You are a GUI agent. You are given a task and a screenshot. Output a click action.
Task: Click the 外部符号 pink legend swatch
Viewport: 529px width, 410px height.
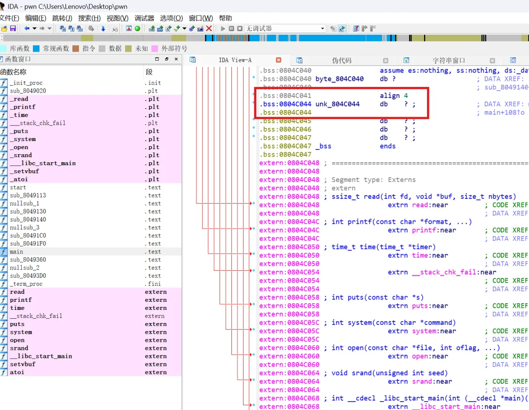(x=155, y=48)
